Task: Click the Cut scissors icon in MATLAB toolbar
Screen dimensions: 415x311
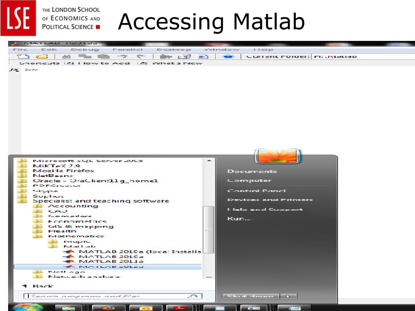Action: pos(66,56)
